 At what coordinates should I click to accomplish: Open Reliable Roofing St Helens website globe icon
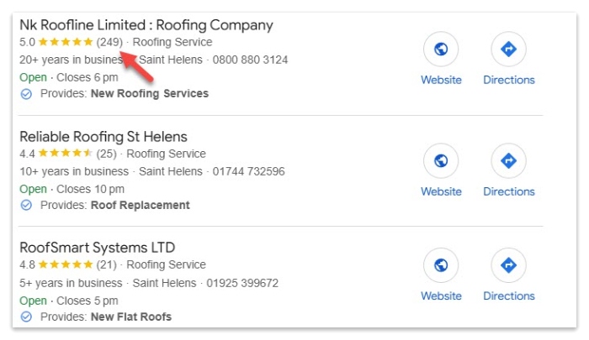441,161
